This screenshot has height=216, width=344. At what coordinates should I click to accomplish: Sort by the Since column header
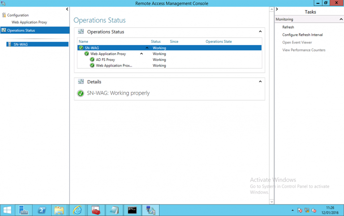click(174, 42)
